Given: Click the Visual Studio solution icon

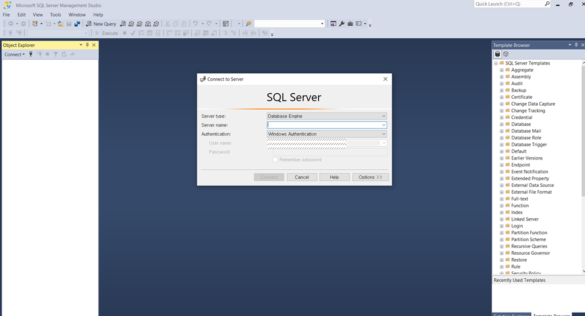Looking at the screenshot, I should (333, 23).
